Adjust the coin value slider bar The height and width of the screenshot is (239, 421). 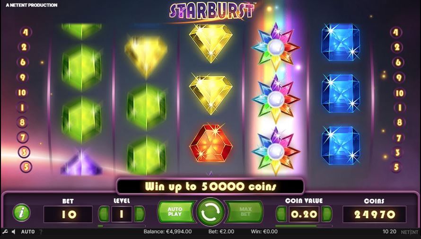pos(304,226)
